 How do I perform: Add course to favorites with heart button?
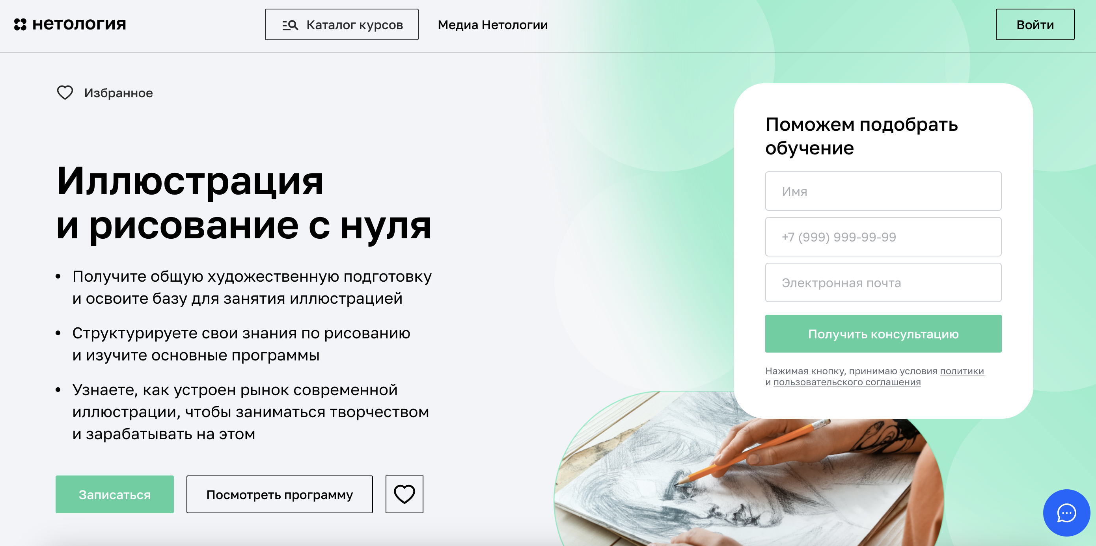(x=404, y=494)
